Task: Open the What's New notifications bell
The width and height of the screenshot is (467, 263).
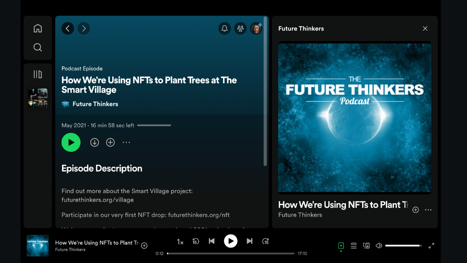Action: coord(224,28)
